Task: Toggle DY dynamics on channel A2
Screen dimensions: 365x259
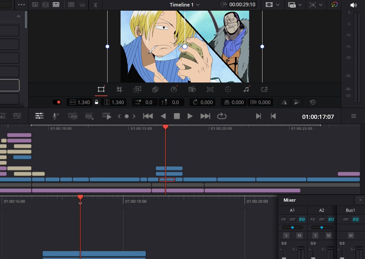Action: tap(322, 219)
